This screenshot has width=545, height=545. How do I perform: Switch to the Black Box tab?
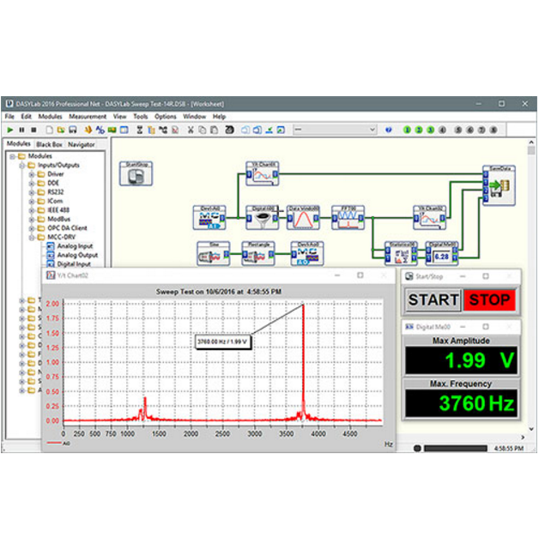coord(49,144)
